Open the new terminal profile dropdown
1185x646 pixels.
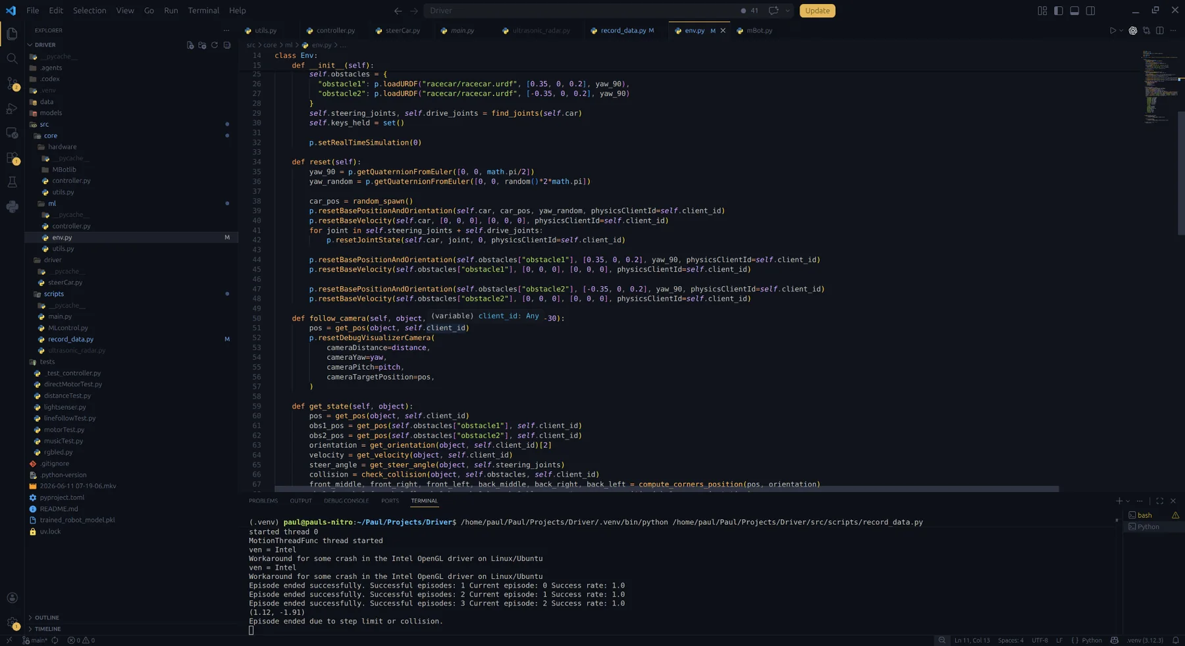point(1128,501)
